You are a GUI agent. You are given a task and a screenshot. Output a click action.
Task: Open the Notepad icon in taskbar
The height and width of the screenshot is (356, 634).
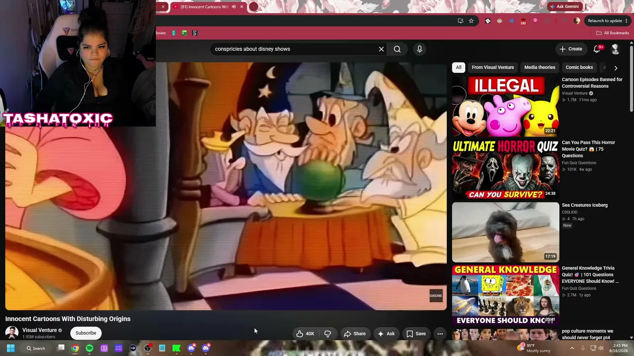tap(162, 348)
